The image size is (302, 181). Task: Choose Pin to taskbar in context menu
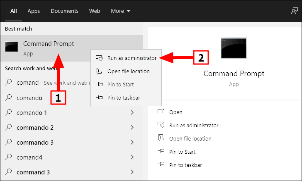point(126,98)
